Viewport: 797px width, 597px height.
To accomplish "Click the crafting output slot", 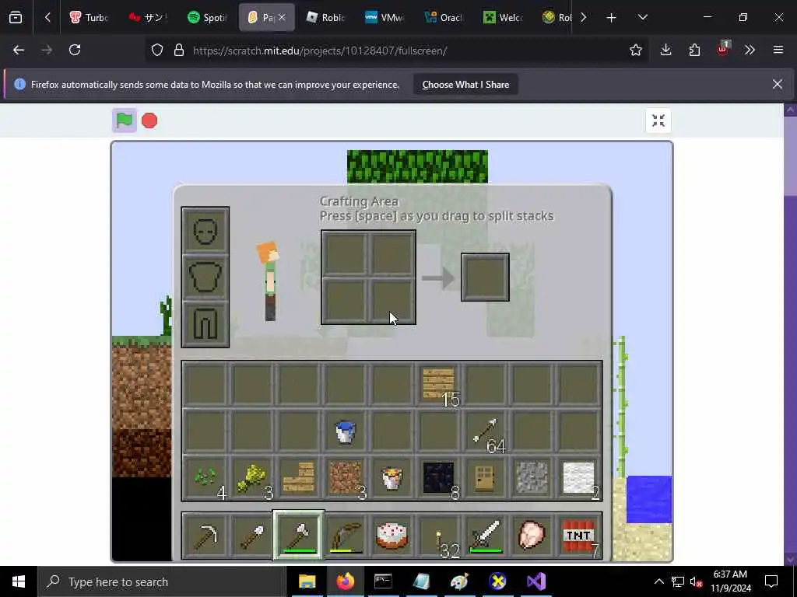I will [x=485, y=278].
